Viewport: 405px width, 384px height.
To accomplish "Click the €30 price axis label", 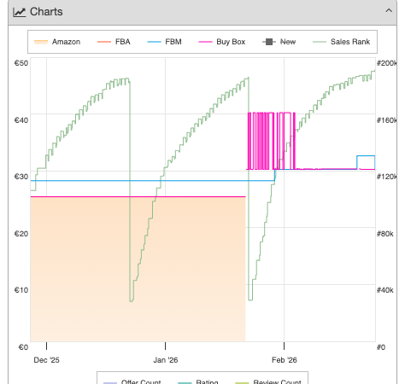I will point(21,177).
